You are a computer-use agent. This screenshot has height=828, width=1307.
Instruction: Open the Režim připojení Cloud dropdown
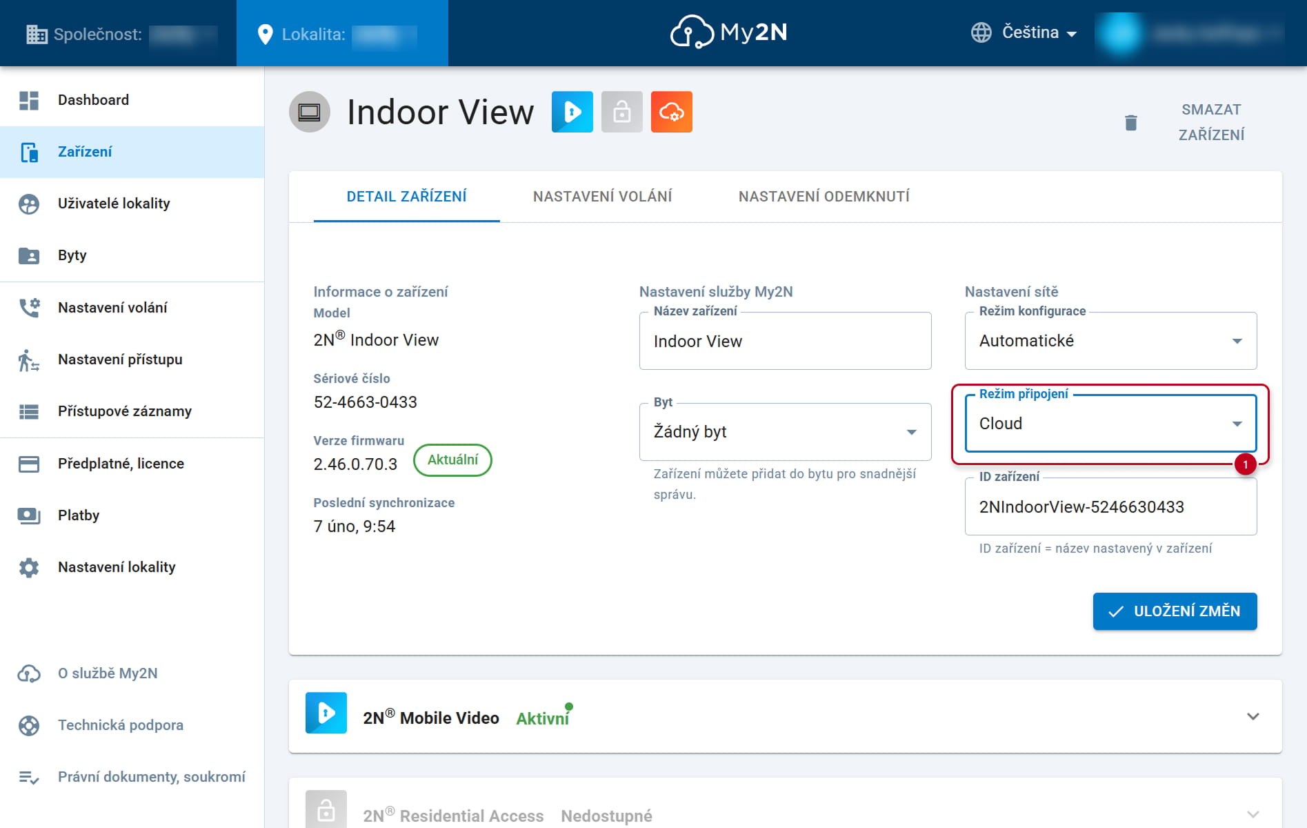[x=1111, y=424]
